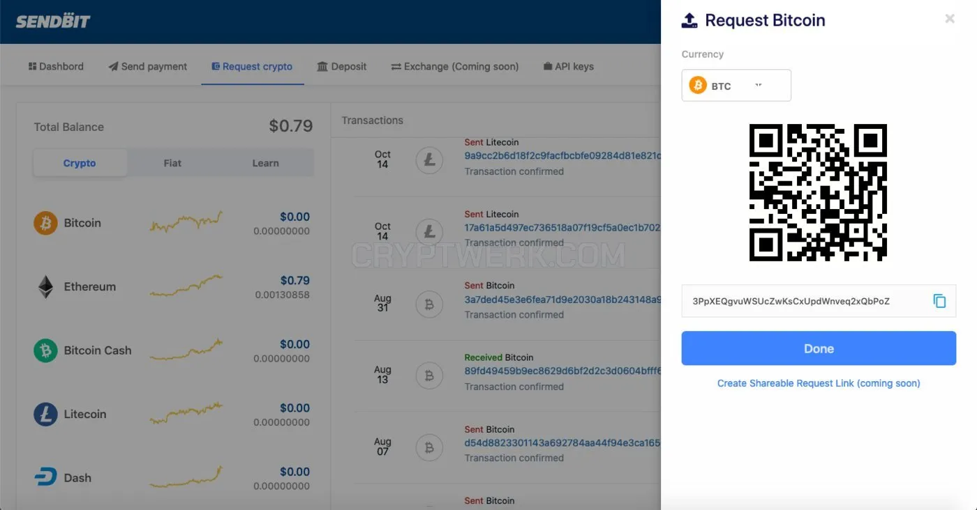
Task: Copy the Bitcoin address with copy icon
Action: coord(940,301)
